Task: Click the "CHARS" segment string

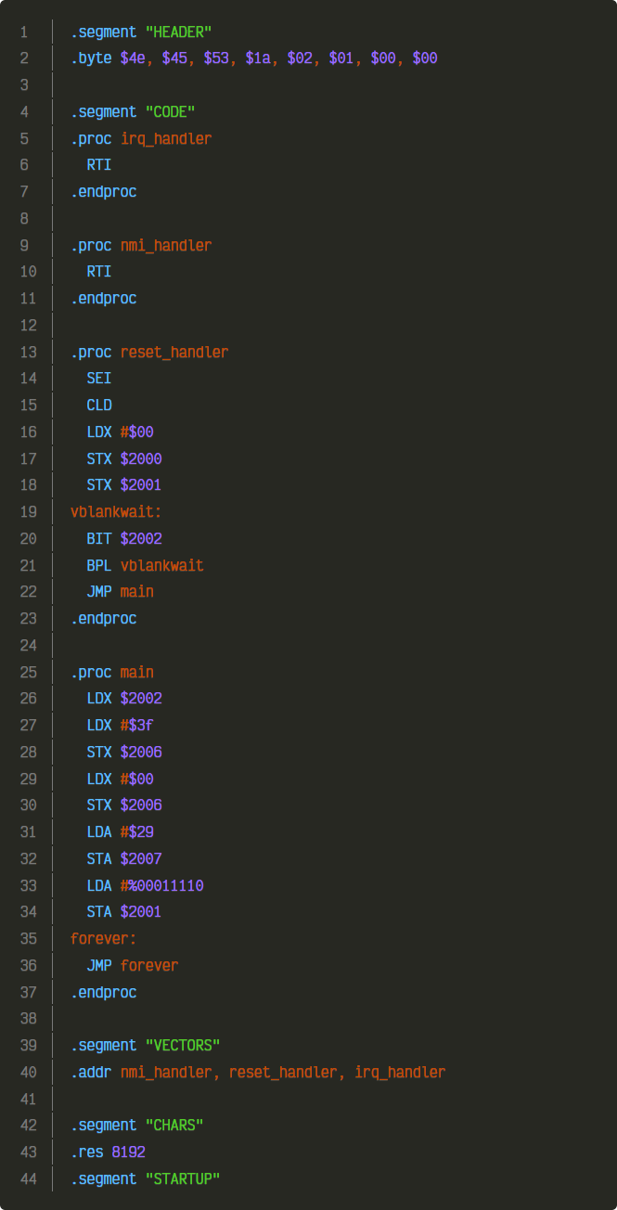Action: [x=174, y=1126]
